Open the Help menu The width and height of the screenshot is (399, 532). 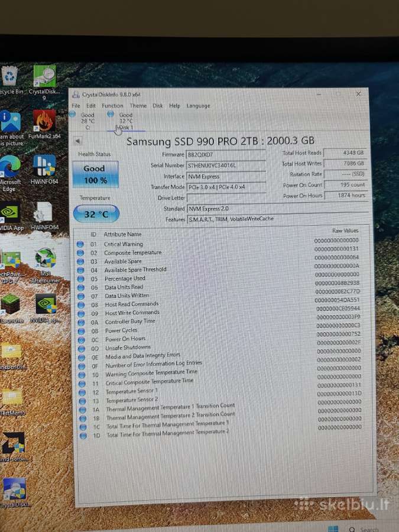(174, 106)
